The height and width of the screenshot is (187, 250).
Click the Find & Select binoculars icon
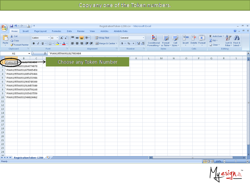click(x=237, y=38)
